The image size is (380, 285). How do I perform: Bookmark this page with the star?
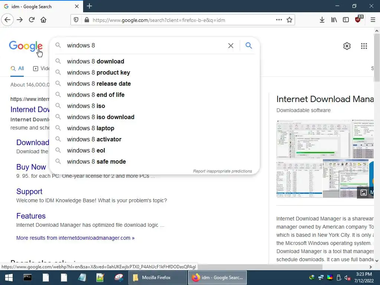click(x=289, y=20)
